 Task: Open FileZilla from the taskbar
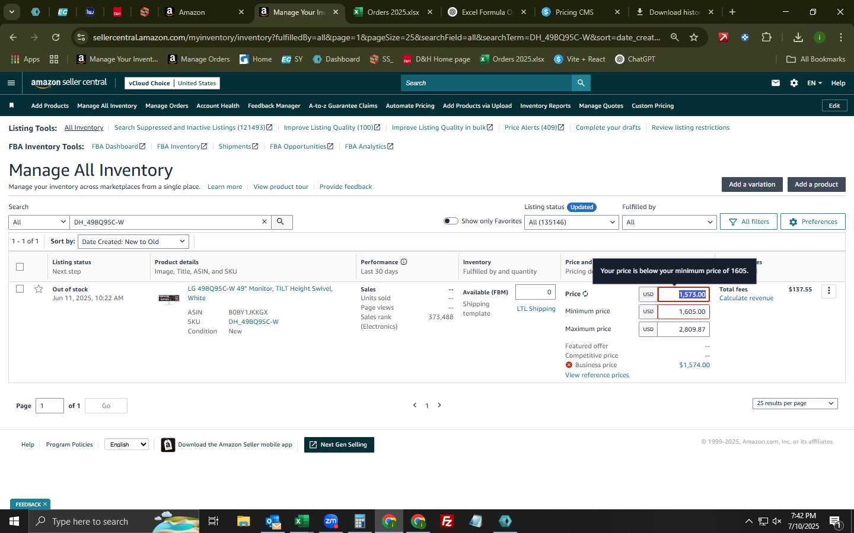(447, 521)
